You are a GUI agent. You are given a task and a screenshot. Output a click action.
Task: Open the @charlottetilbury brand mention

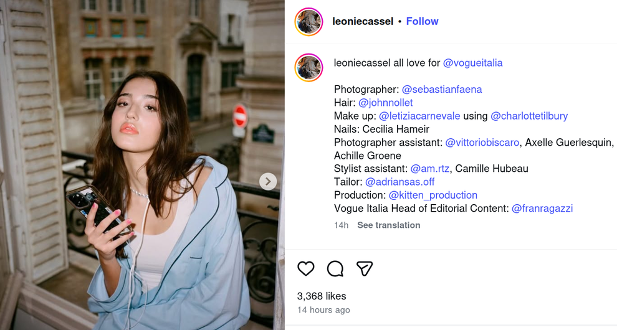click(x=529, y=116)
